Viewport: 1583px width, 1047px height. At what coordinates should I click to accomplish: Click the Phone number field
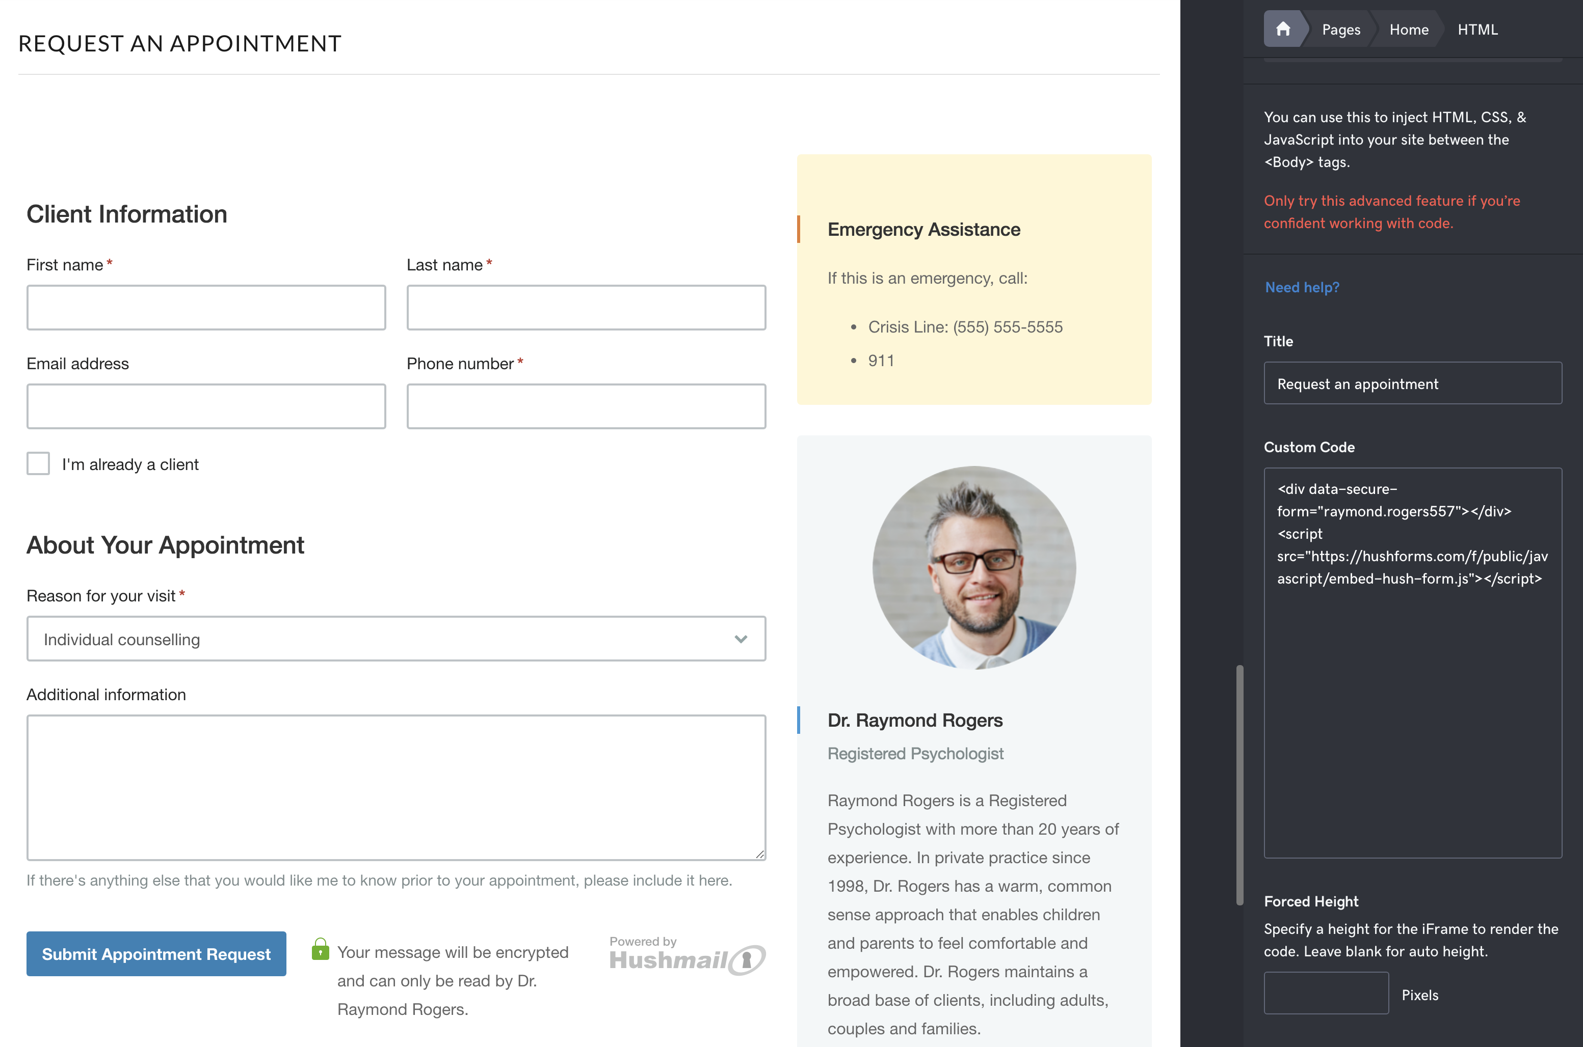(586, 406)
